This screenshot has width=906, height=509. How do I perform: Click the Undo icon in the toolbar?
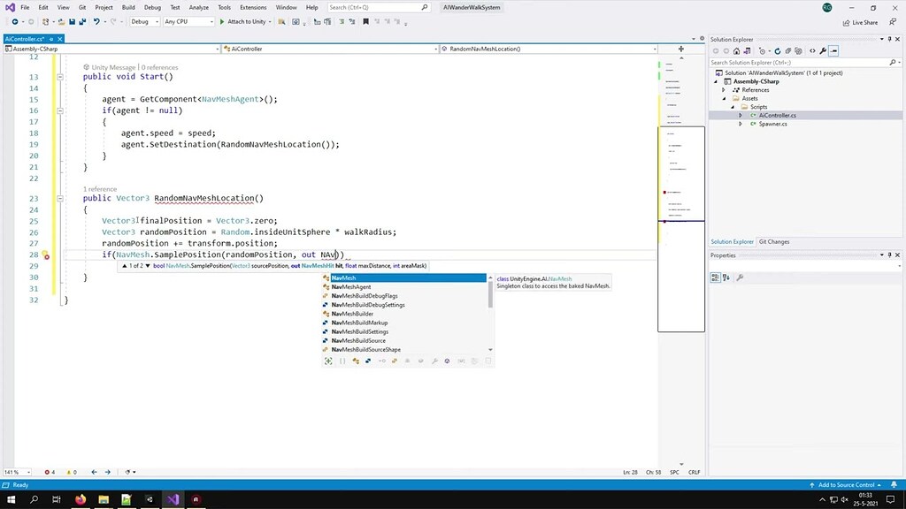pos(96,22)
